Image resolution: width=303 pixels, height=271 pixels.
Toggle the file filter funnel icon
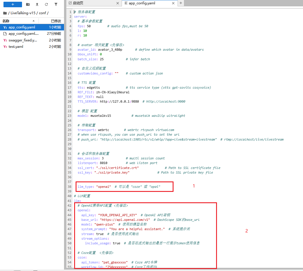pos(56,4)
